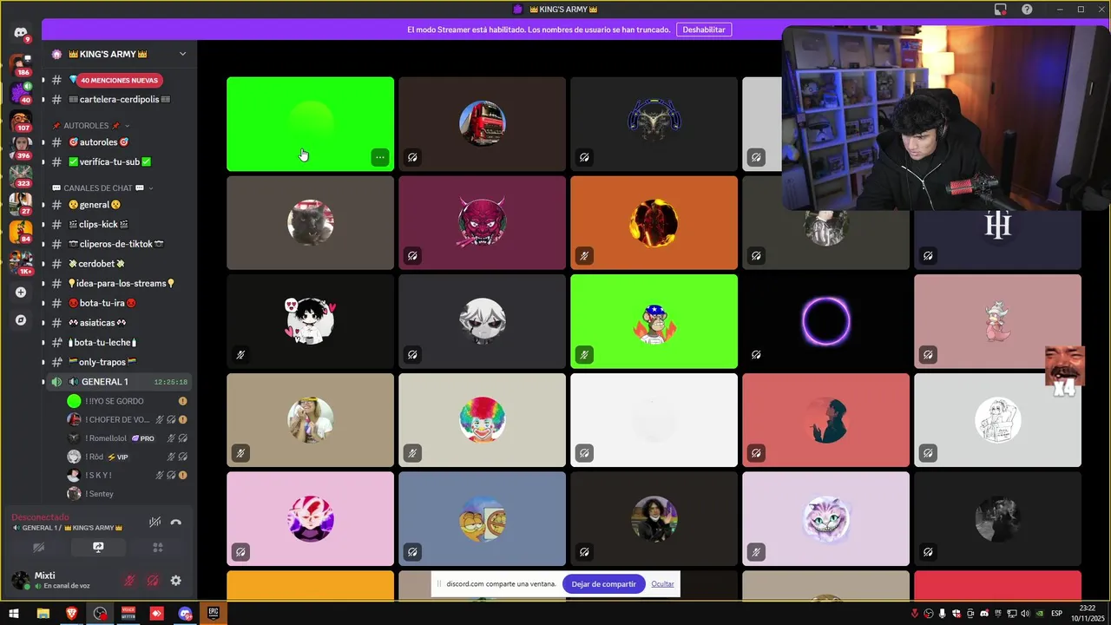Click the Ocultar link in sharing bar

click(x=662, y=584)
